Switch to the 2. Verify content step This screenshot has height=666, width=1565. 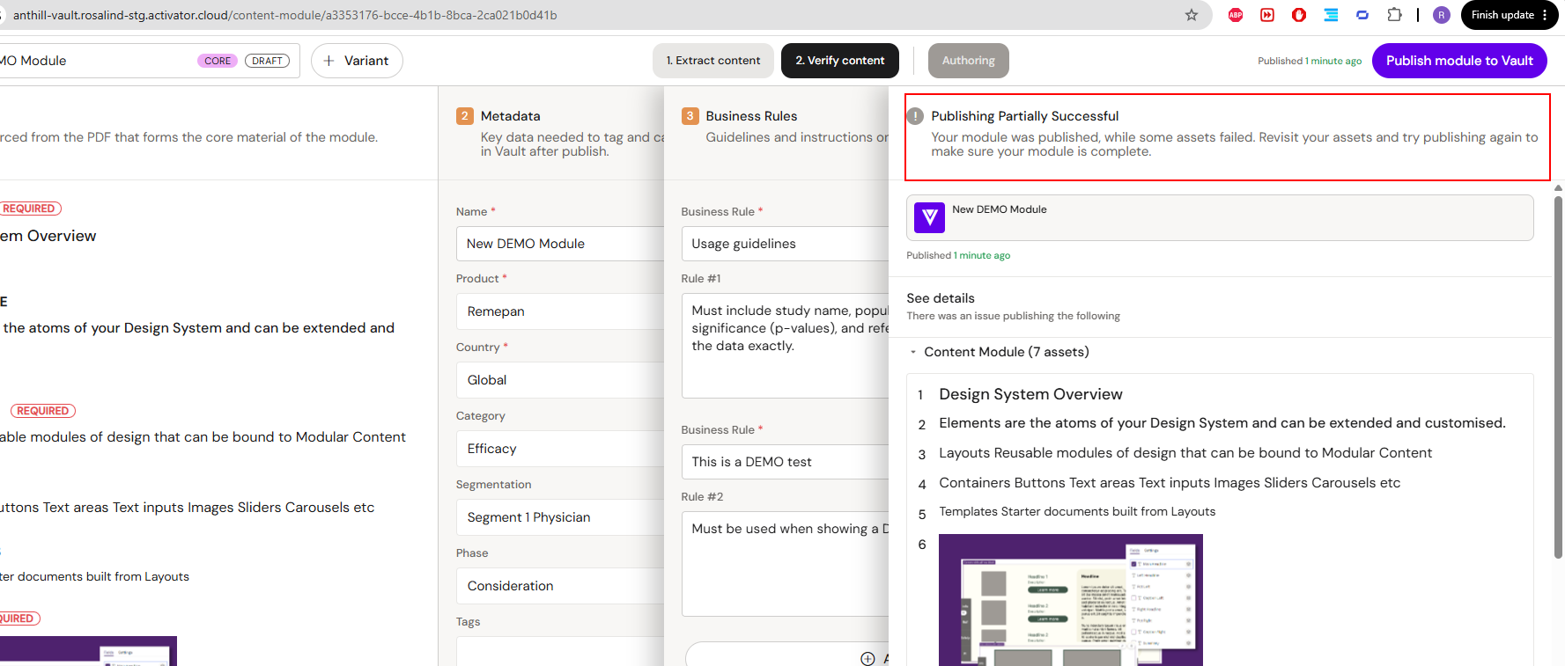pyautogui.click(x=840, y=61)
